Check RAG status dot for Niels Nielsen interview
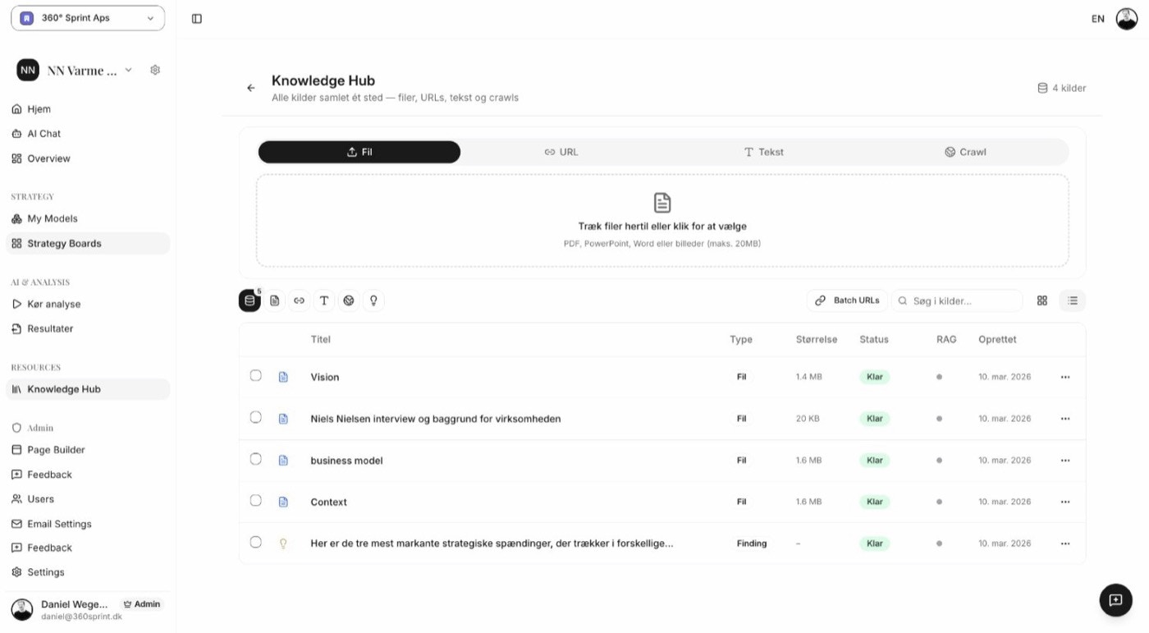 [x=940, y=418]
